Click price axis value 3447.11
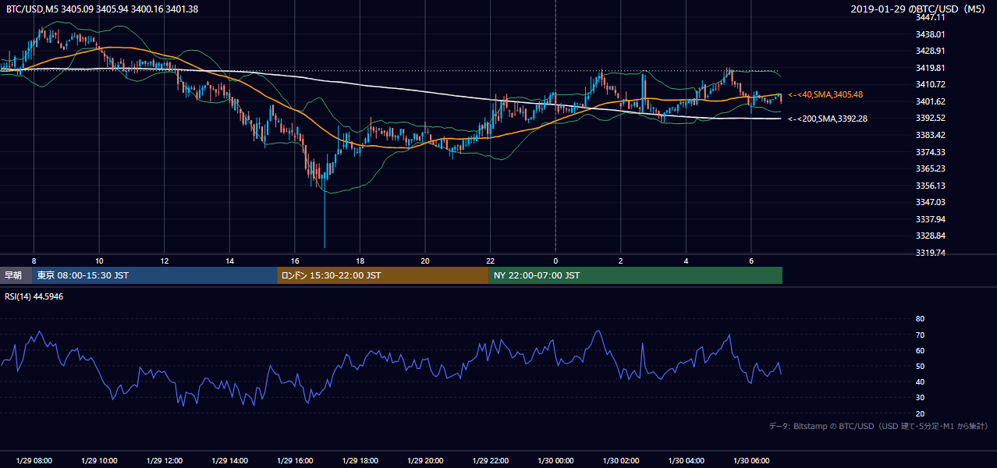Image resolution: width=997 pixels, height=468 pixels. coord(930,17)
